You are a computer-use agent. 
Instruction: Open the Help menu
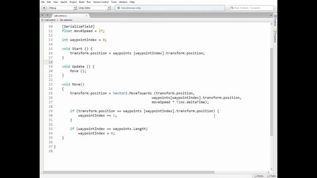coord(132,2)
